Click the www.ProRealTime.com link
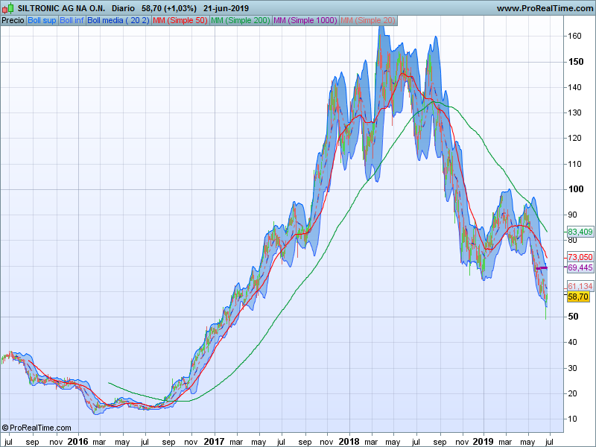Screen dimensions: 596x447 coord(546,8)
